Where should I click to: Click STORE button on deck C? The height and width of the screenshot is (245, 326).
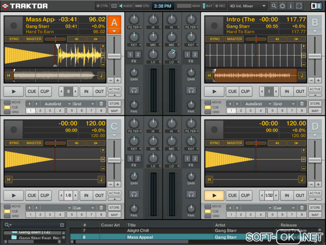pos(114,208)
